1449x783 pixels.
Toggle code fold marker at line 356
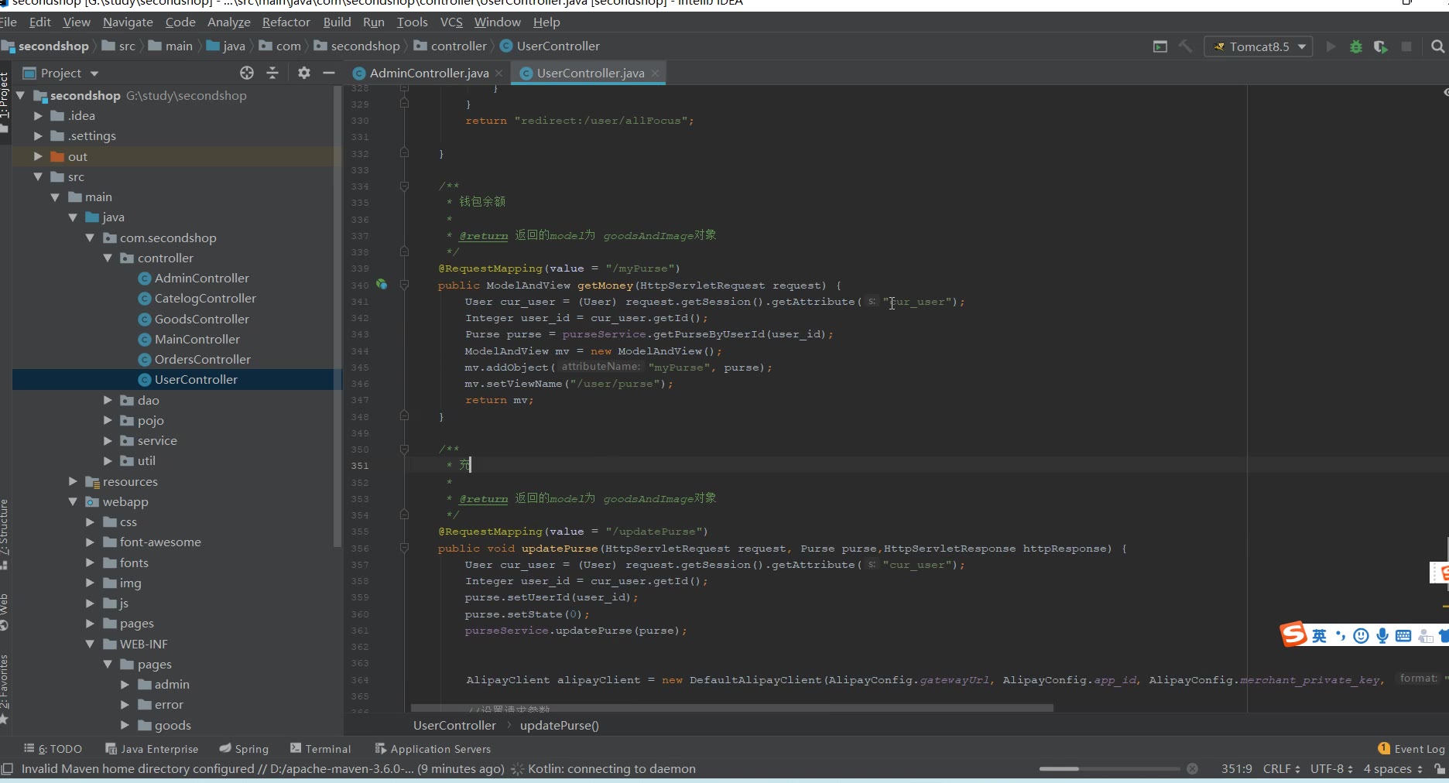pyautogui.click(x=404, y=549)
